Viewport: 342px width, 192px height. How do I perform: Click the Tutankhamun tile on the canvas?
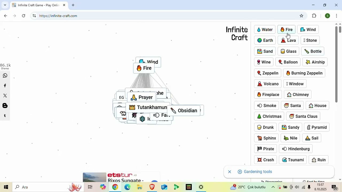tap(148, 107)
